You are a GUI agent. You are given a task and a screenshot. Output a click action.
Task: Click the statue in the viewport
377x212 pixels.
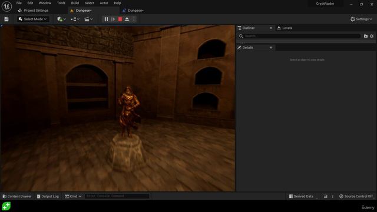point(128,112)
